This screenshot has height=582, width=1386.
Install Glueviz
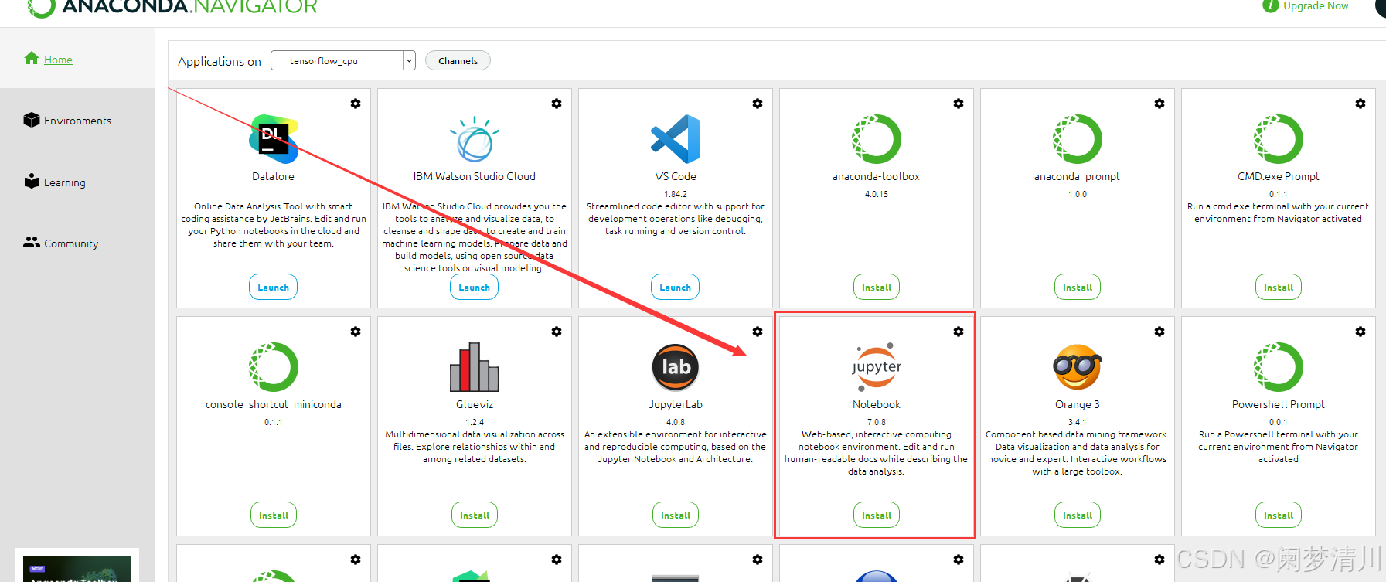[x=475, y=515]
